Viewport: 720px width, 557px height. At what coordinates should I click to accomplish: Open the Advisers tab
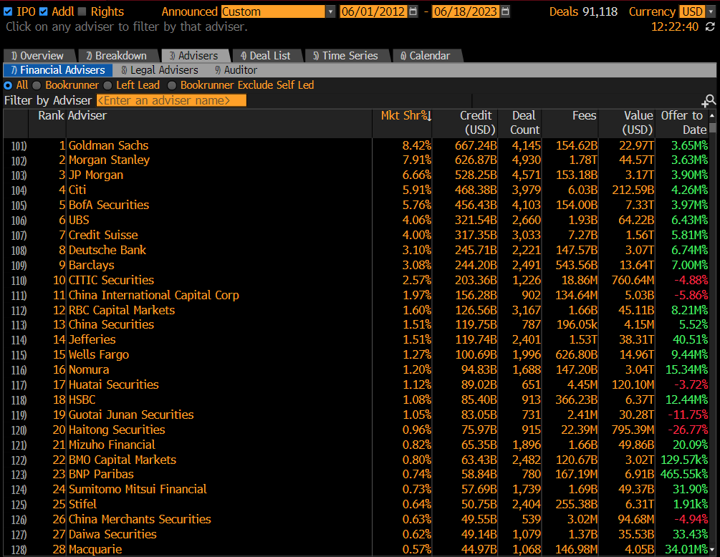[194, 56]
